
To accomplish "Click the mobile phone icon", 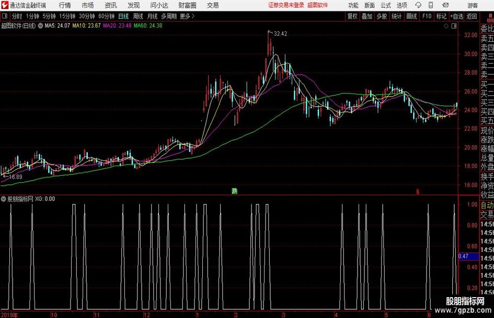I will [x=431, y=5].
